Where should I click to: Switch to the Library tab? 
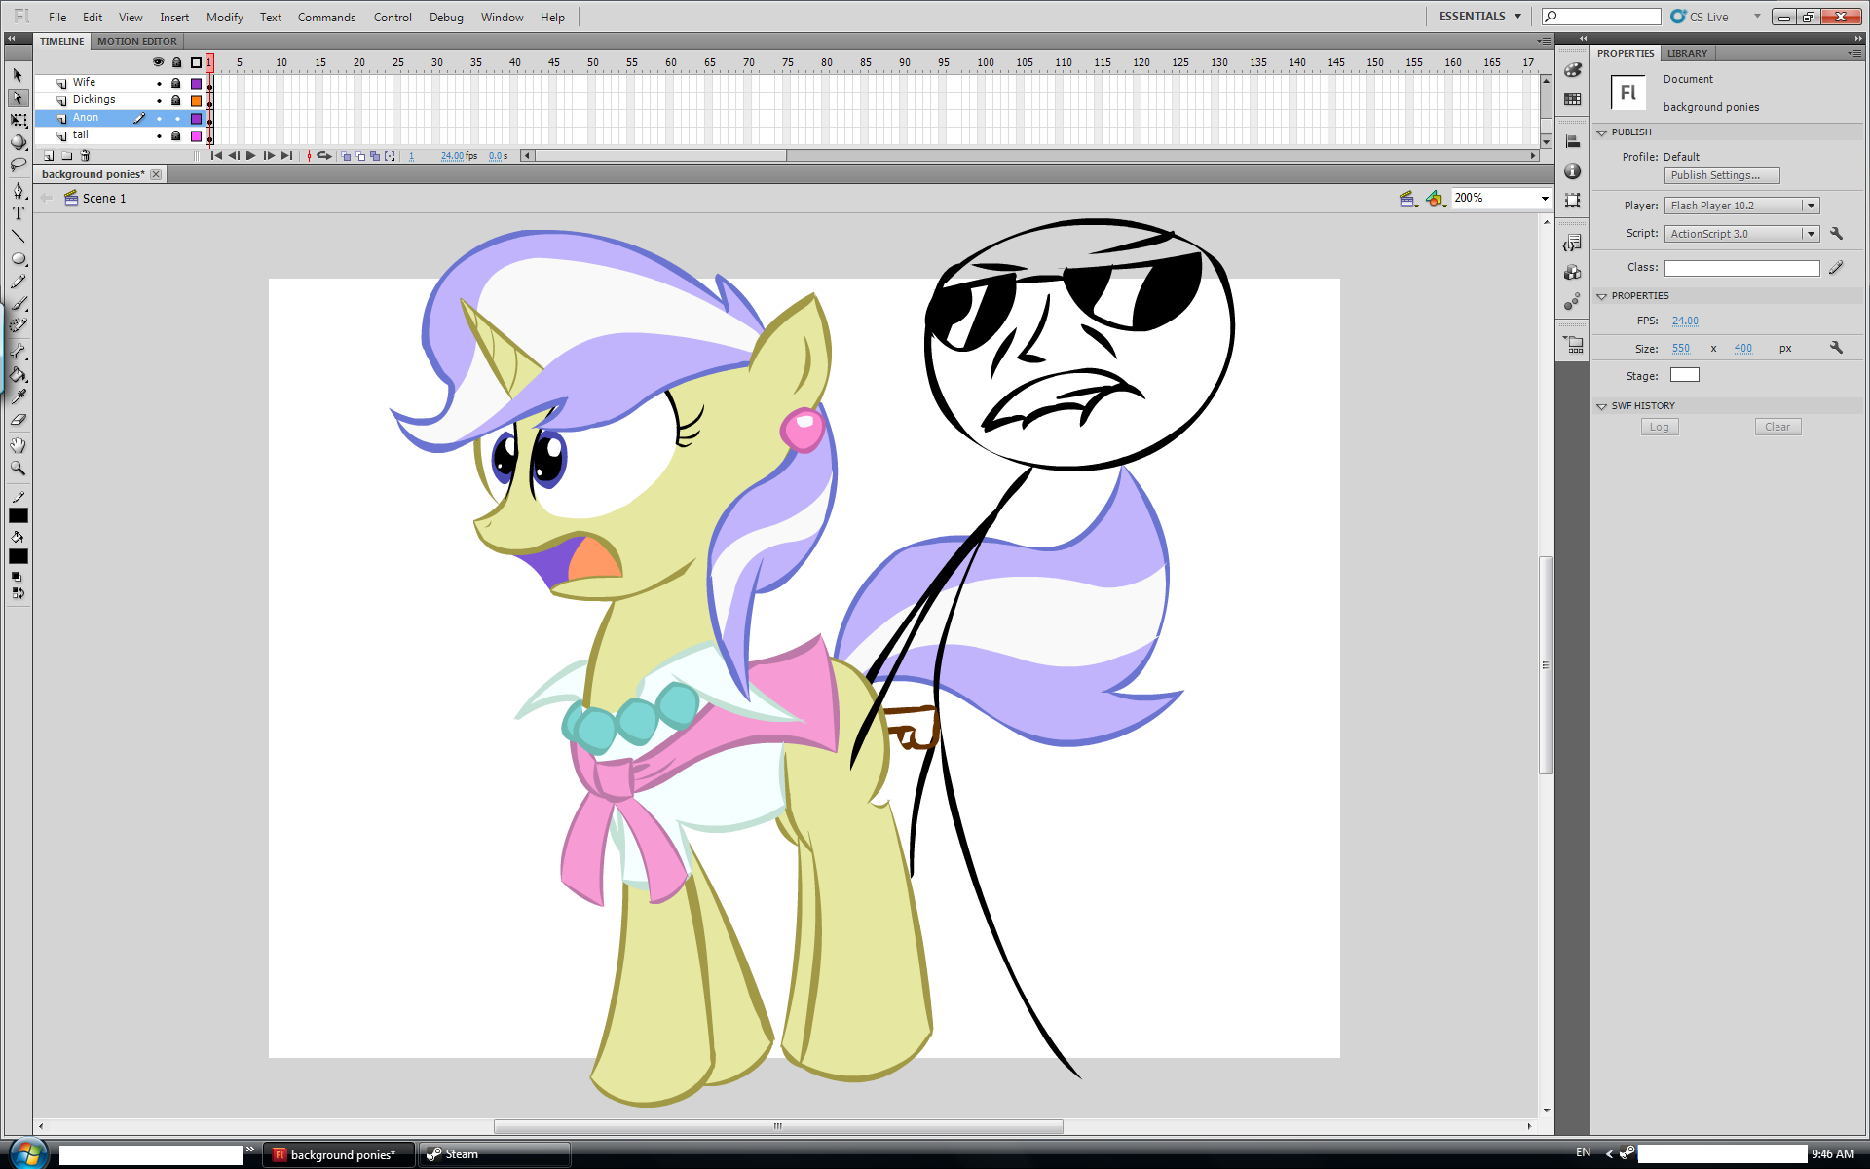pyautogui.click(x=1687, y=53)
